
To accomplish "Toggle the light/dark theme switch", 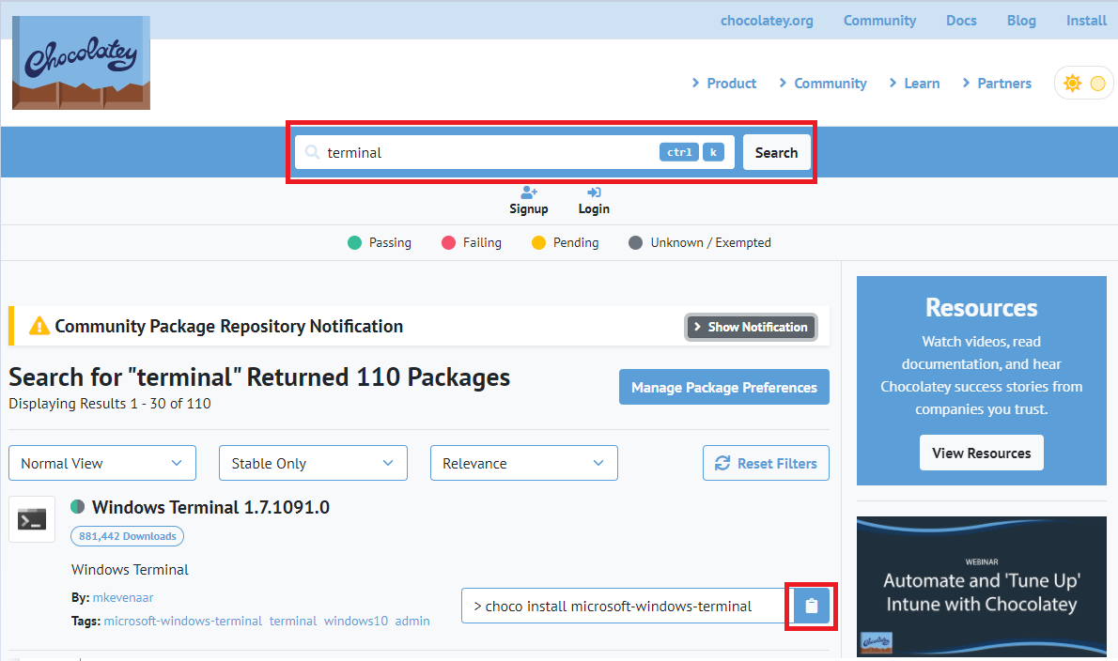I will (x=1084, y=84).
